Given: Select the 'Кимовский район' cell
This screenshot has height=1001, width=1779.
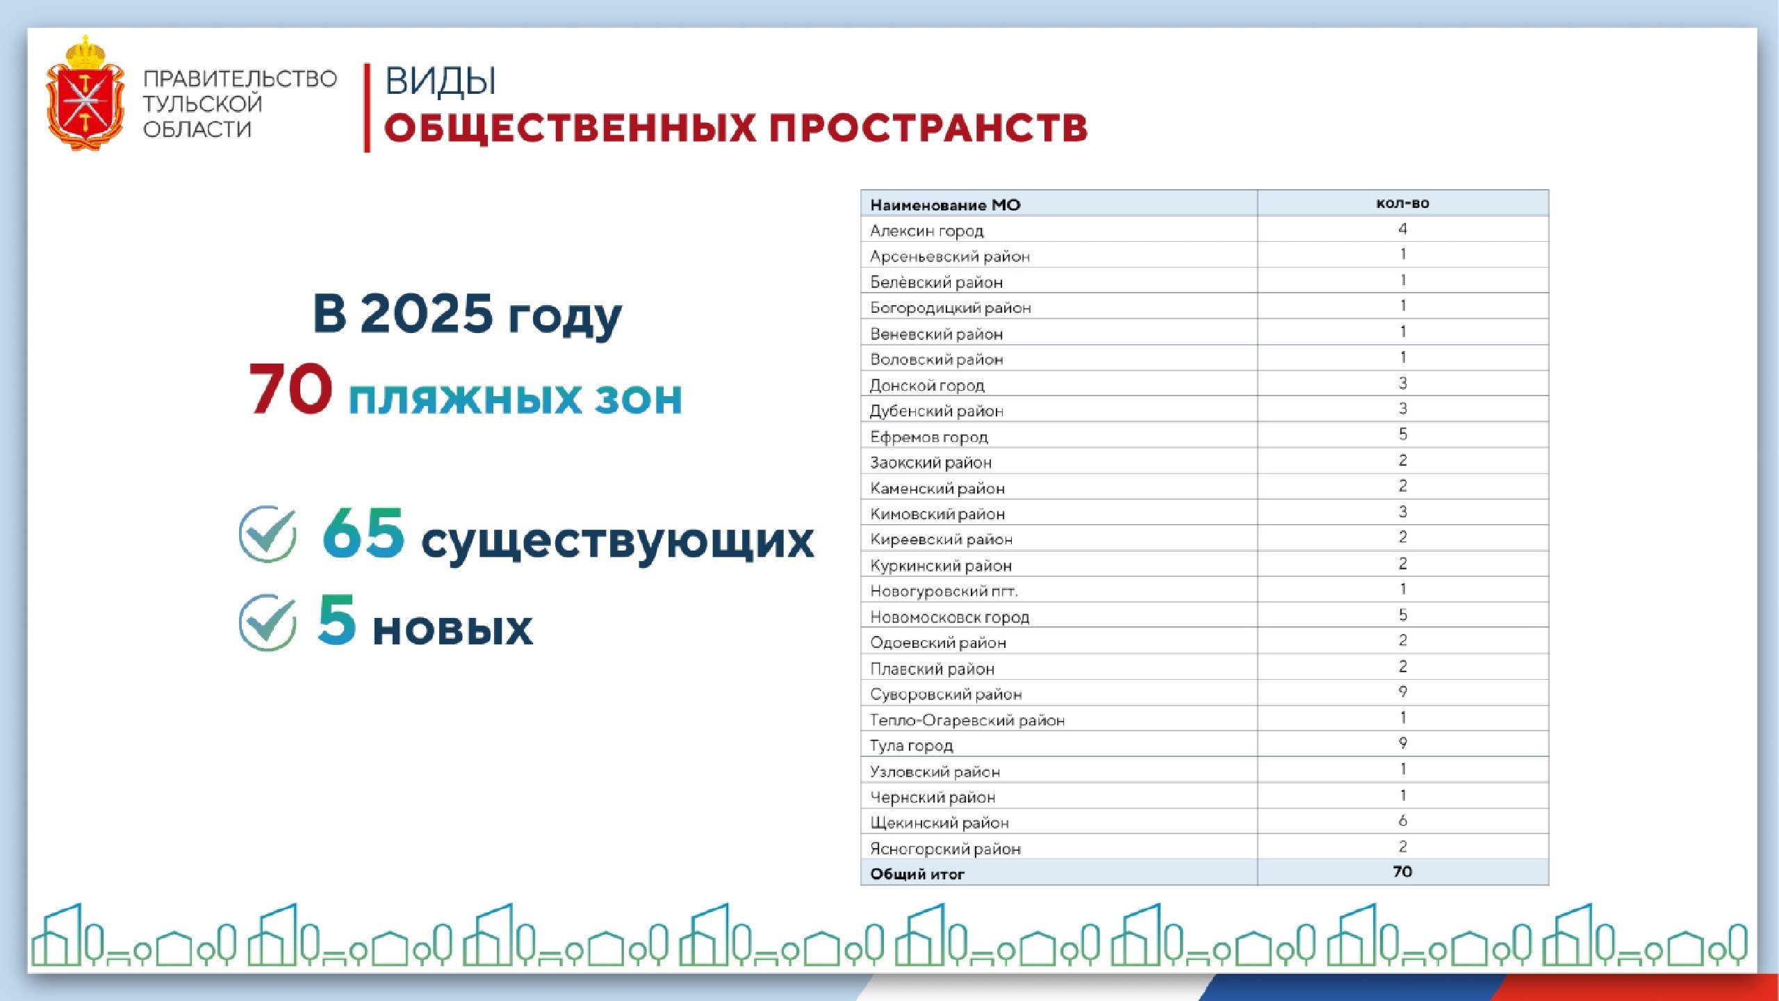Looking at the screenshot, I should pos(1059,512).
